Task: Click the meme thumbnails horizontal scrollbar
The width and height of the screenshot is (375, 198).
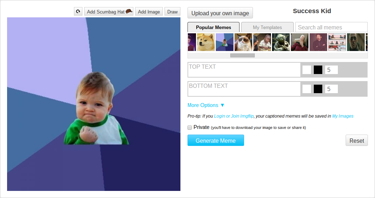Action: click(242, 55)
